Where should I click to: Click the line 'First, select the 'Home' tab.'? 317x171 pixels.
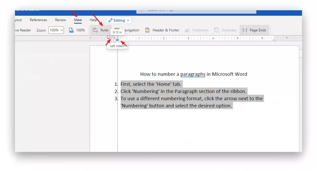click(151, 84)
